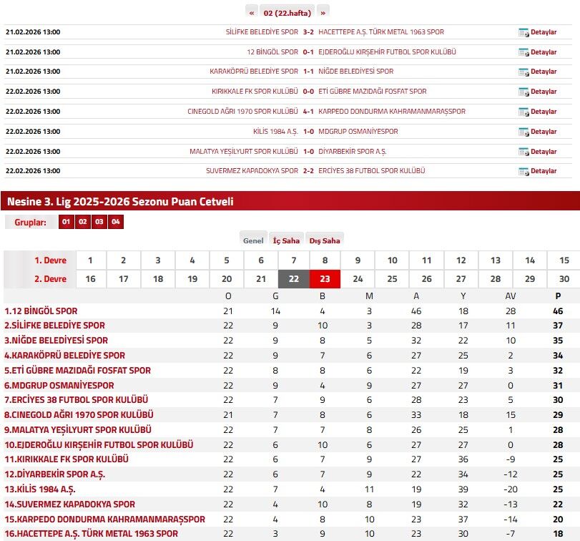Select week 1 in 1. Devre
580x541 pixels.
click(90, 260)
